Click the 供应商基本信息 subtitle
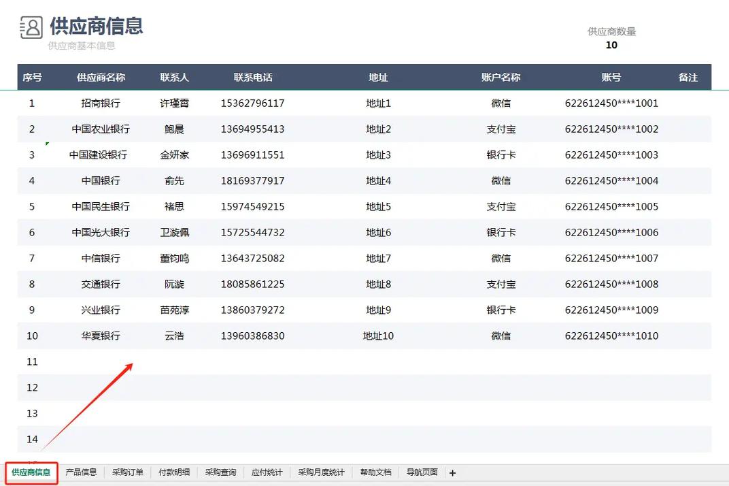 tap(82, 46)
